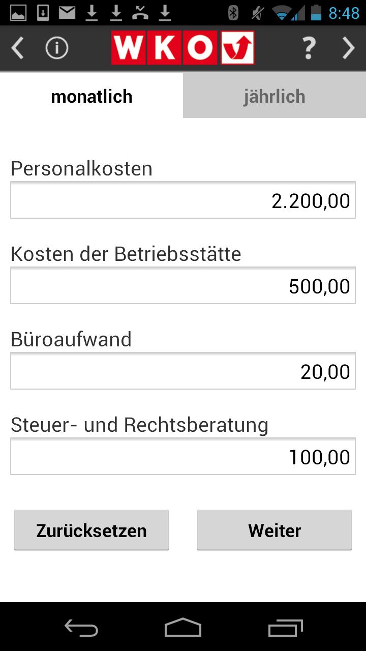
Task: Edit the Personalkosten amount field
Action: coord(183,199)
